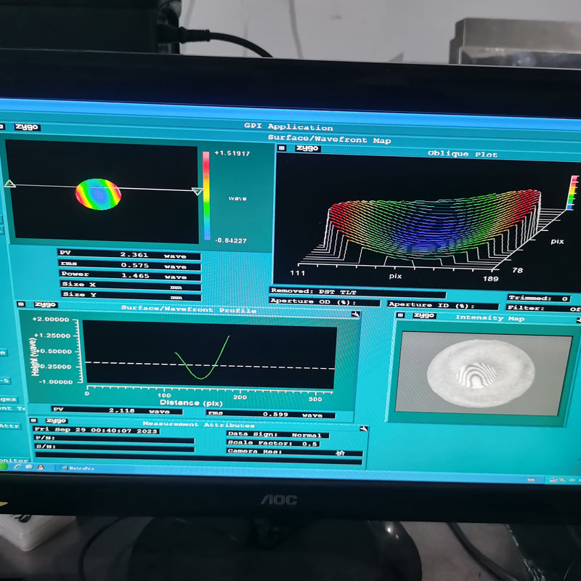Click zygo logo in Intensity Map window
Image resolution: width=581 pixels, height=581 pixels.
click(x=424, y=315)
